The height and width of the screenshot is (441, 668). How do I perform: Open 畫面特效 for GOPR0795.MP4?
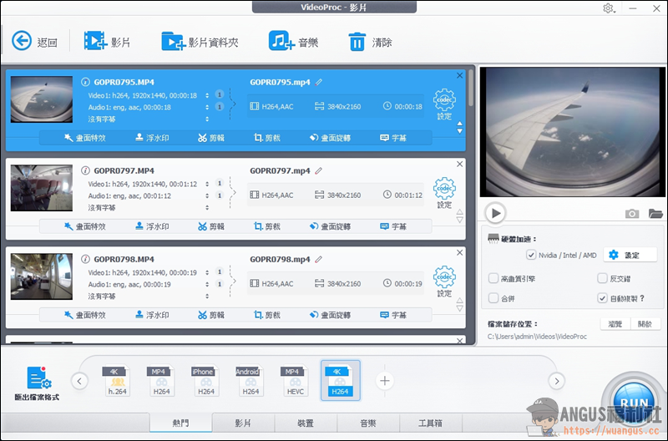point(85,138)
